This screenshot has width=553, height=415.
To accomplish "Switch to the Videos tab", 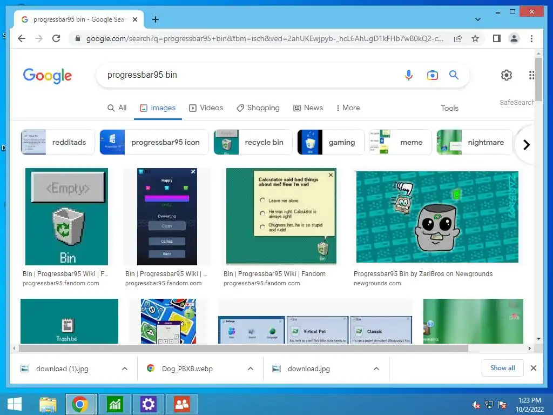I will [x=206, y=108].
